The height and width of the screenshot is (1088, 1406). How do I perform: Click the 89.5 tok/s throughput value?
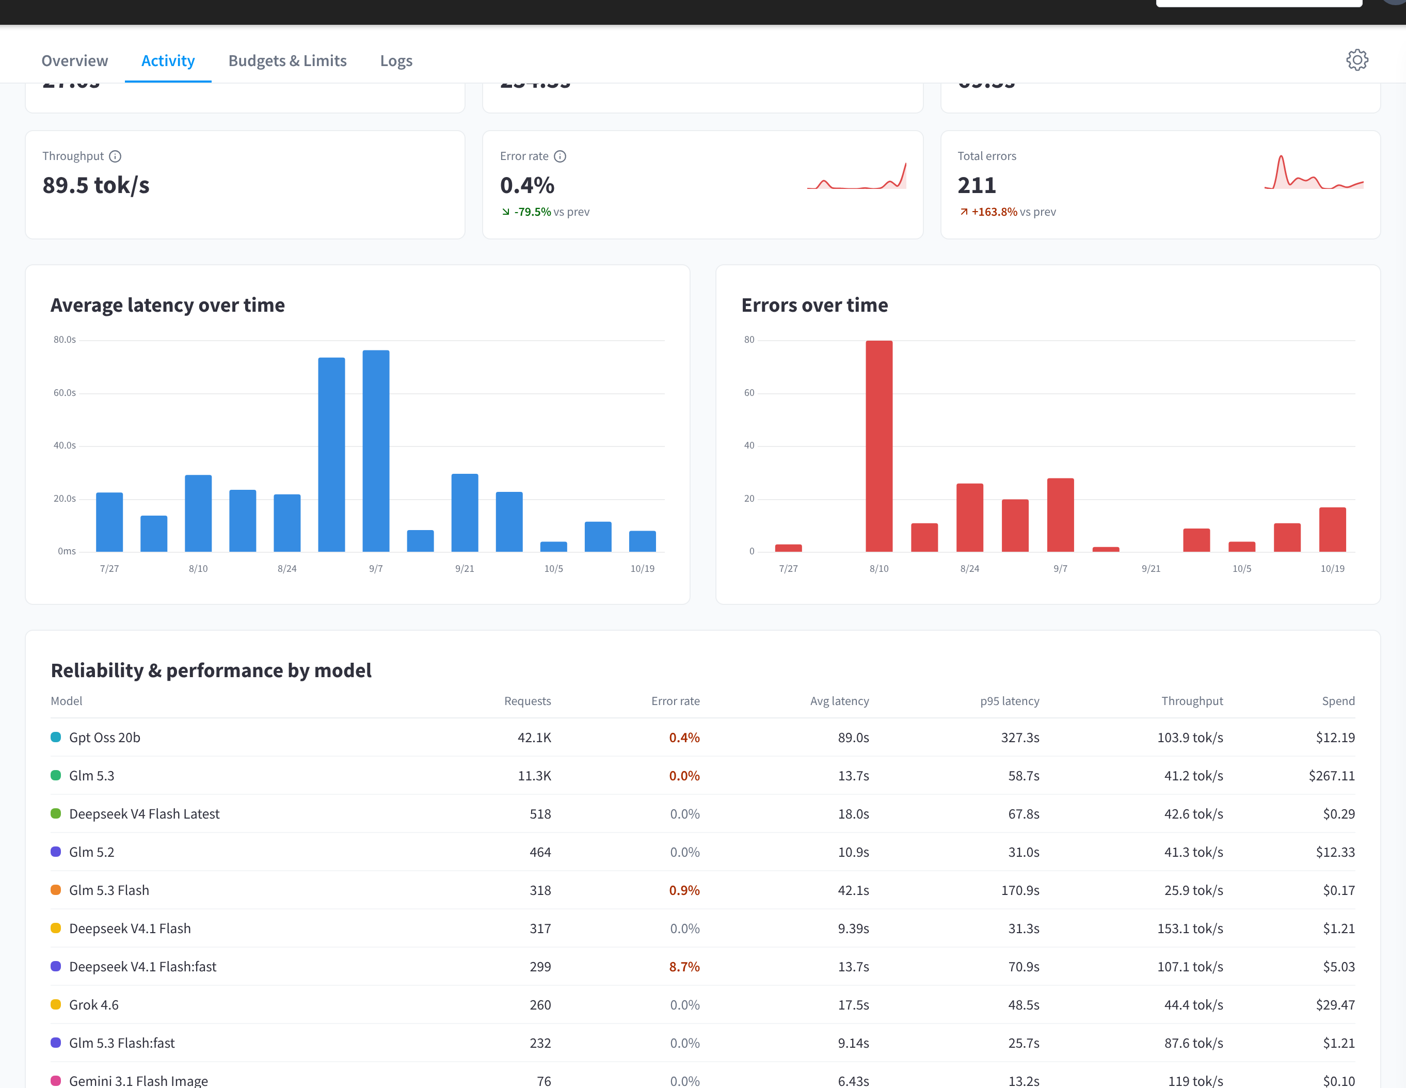(x=96, y=185)
